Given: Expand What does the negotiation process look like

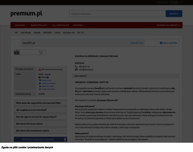Looking at the screenshot, I should tap(40, 103).
